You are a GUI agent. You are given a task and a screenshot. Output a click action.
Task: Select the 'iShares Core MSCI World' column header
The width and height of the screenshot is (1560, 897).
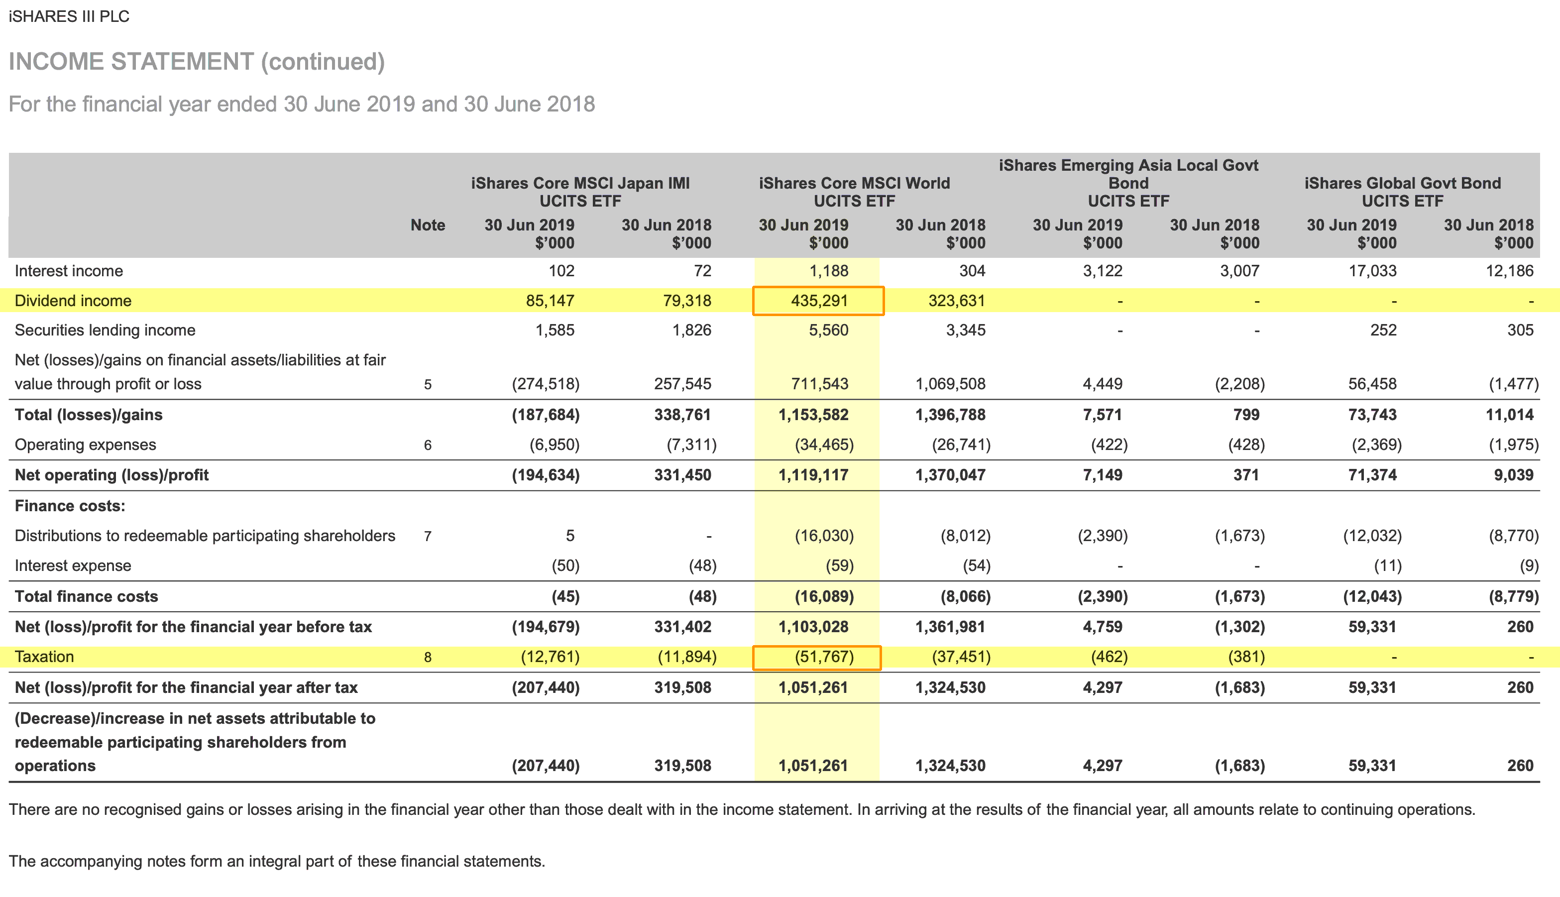click(854, 192)
